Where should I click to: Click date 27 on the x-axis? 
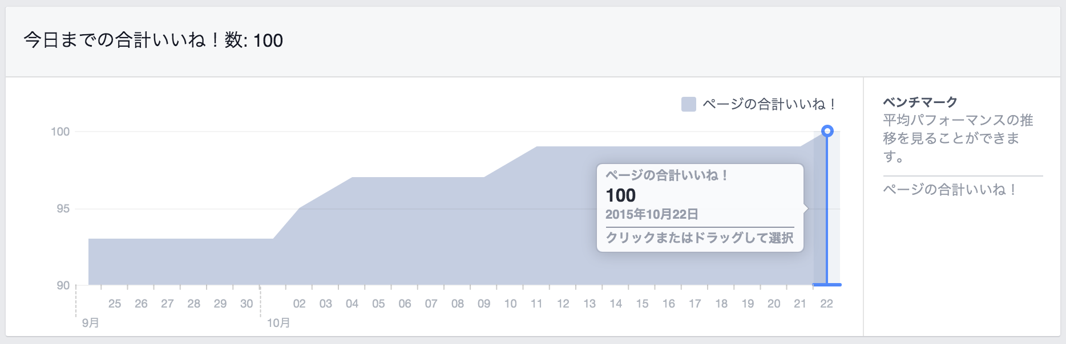click(167, 304)
